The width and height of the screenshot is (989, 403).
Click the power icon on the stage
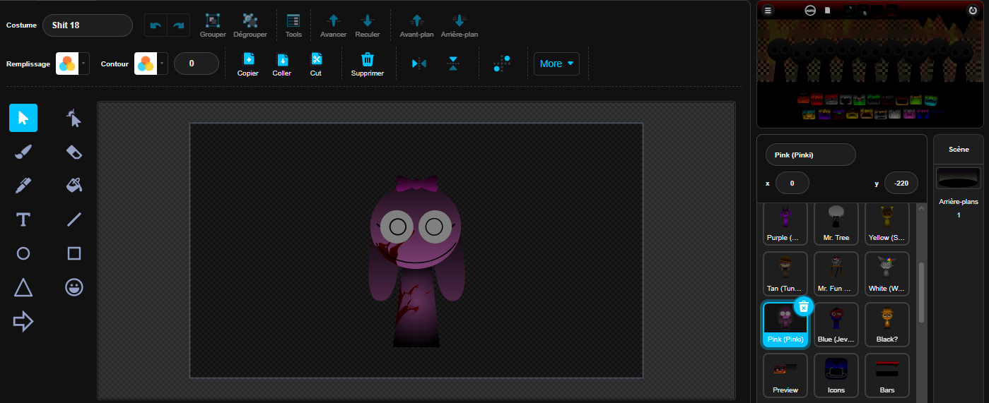(x=973, y=11)
